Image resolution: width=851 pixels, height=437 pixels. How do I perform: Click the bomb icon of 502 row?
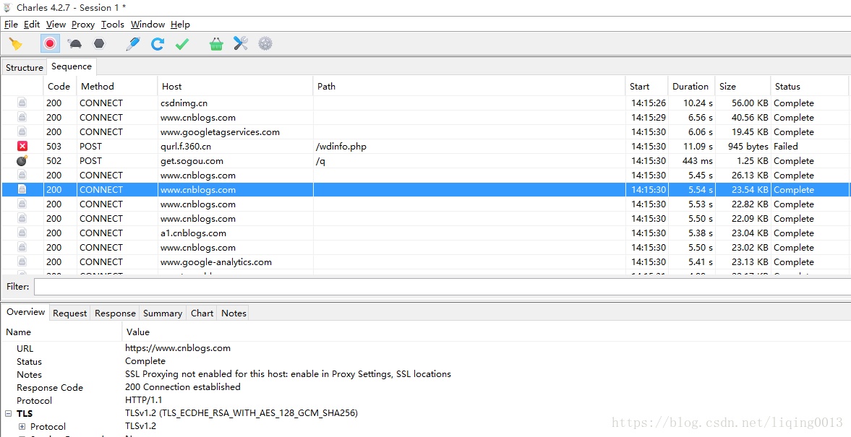[22, 160]
